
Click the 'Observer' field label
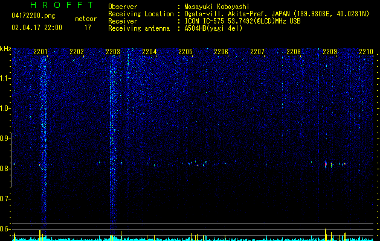click(123, 7)
